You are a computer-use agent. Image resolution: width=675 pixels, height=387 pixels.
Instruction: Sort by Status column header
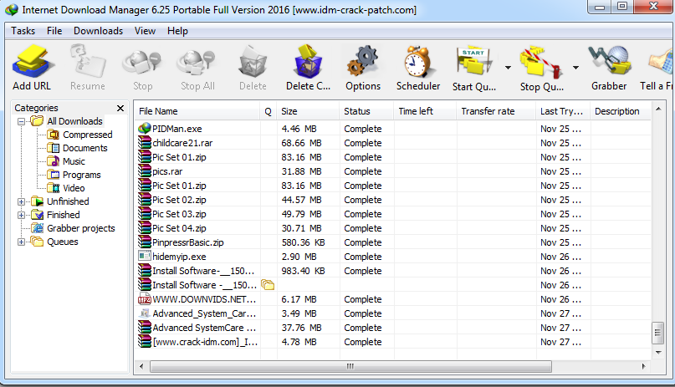pos(366,111)
